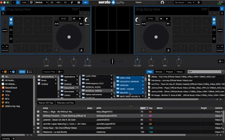Open the Analyze Files gear dropdown

click(x=60, y=72)
